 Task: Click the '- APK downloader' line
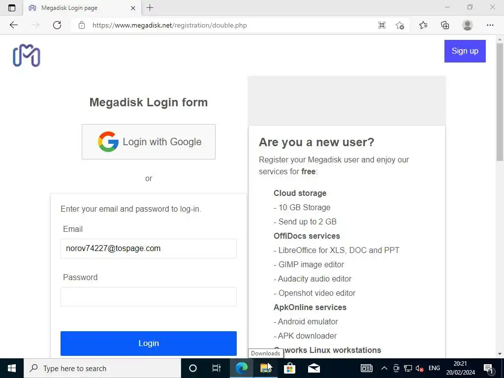click(305, 336)
